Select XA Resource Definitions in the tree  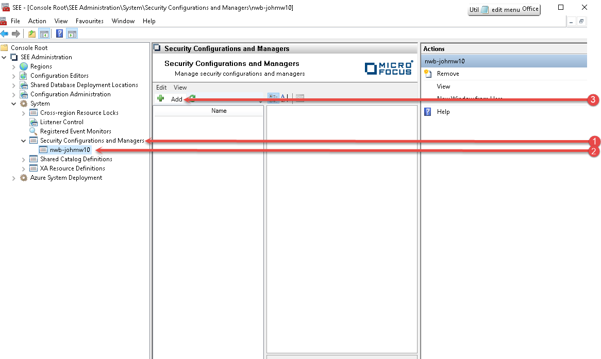[x=73, y=168]
